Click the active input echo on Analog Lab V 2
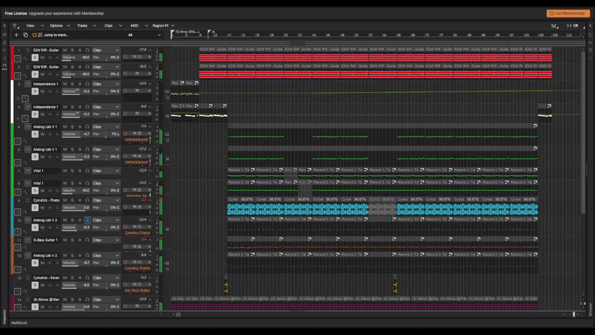 point(87,220)
